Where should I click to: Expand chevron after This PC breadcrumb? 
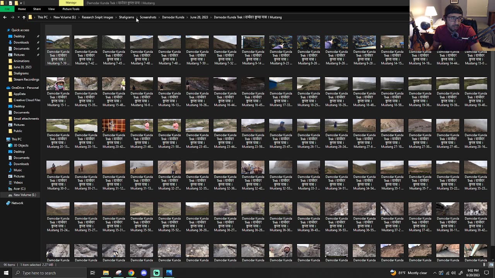51,17
